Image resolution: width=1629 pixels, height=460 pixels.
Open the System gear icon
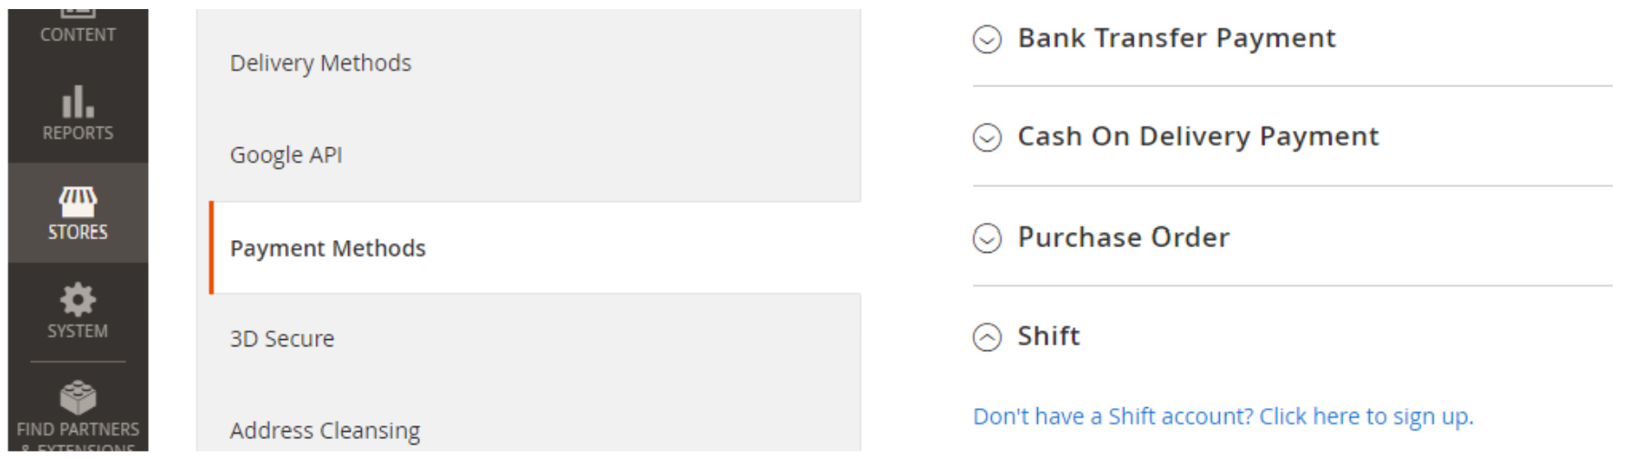(x=78, y=299)
